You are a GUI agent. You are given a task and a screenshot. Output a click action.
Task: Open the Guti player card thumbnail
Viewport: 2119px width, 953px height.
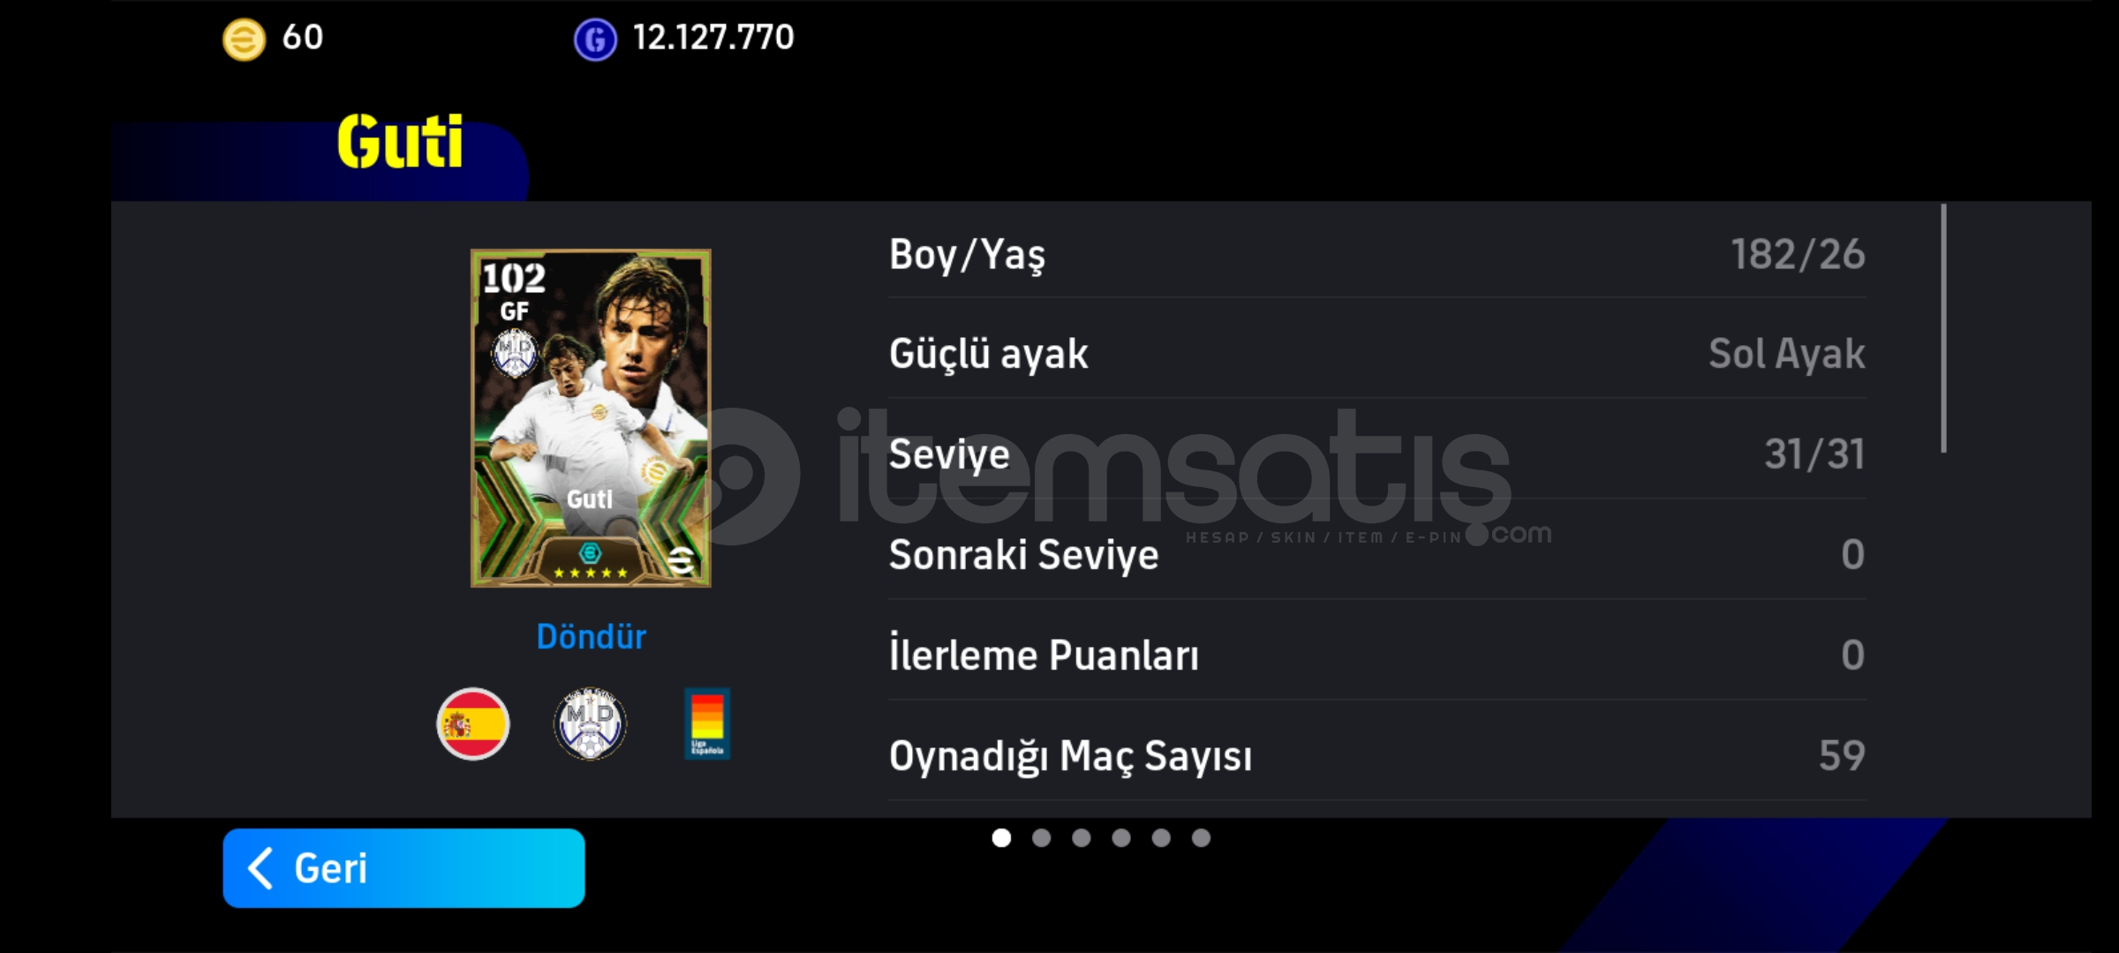pos(591,418)
